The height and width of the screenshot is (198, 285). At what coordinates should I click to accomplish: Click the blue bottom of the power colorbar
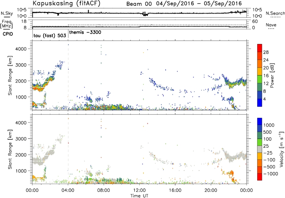coord(260,103)
